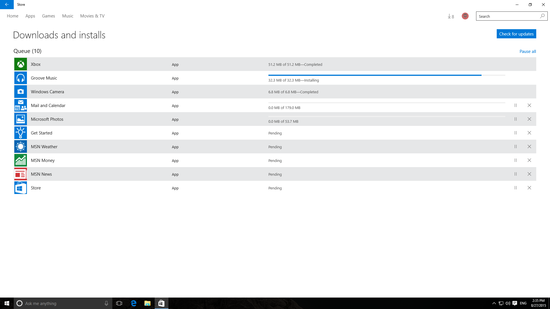This screenshot has height=309, width=550.
Task: Click the Mail and Calendar icon
Action: point(21,105)
